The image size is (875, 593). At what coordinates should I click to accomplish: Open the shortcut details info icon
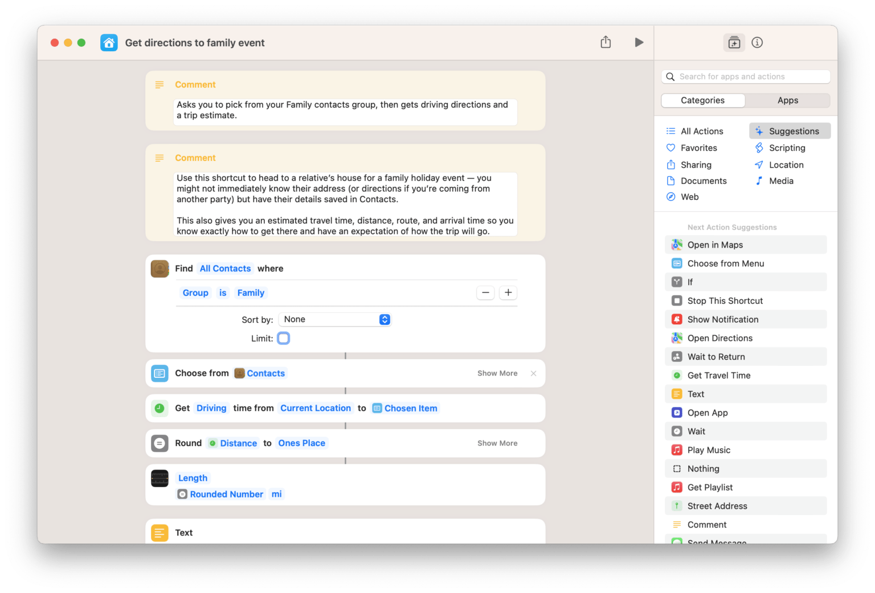pos(757,43)
